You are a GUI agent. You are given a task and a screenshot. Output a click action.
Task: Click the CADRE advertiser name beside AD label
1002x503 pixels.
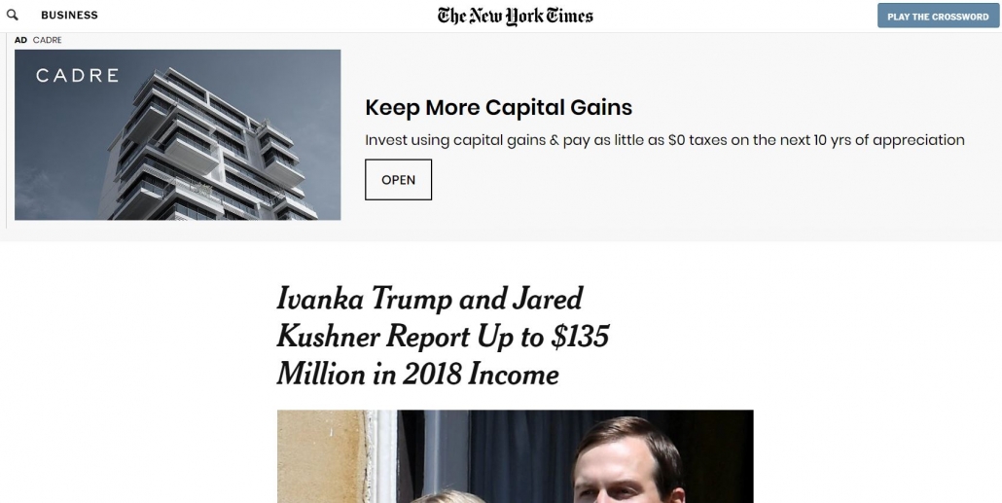(48, 40)
